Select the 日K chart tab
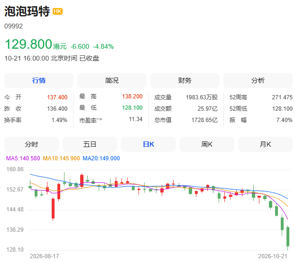 click(x=148, y=144)
